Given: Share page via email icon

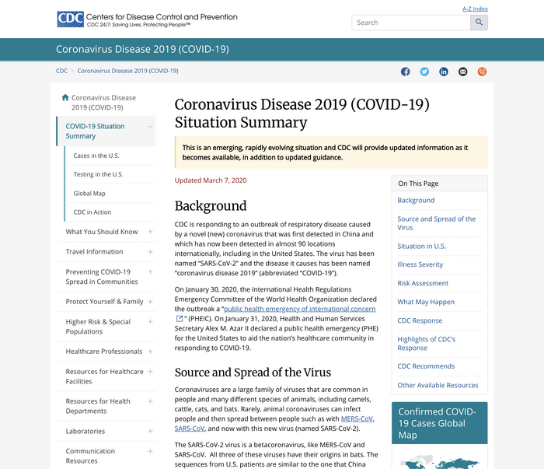Looking at the screenshot, I should pos(463,72).
